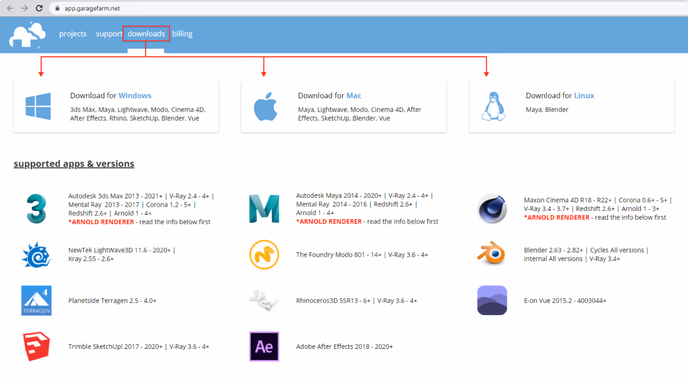Click the Terragen icon
The width and height of the screenshot is (688, 382).
[x=36, y=300]
